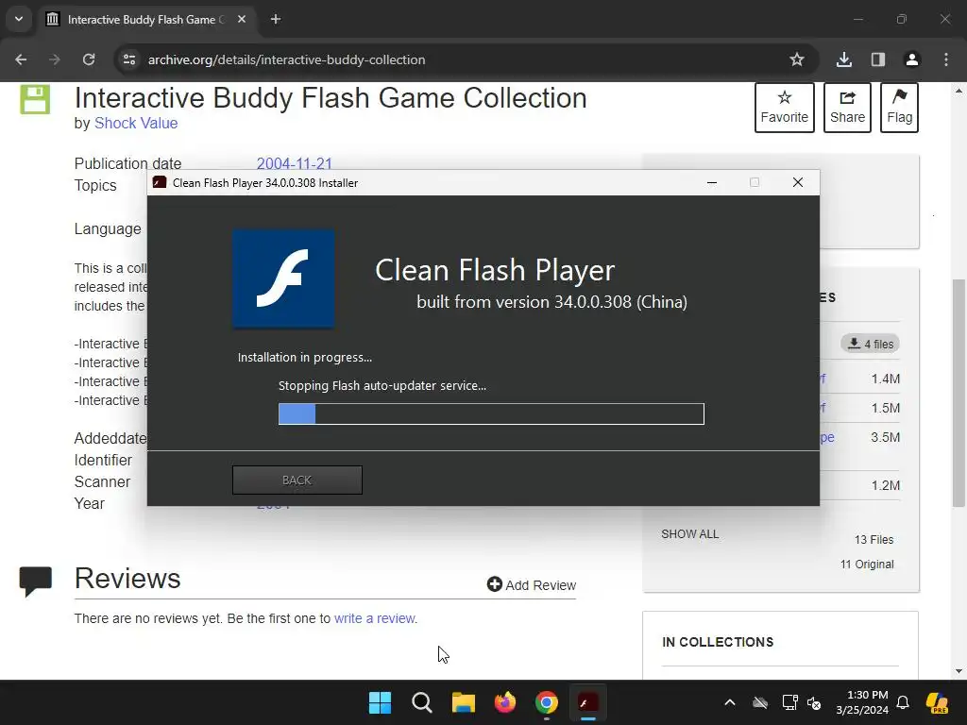This screenshot has width=967, height=725.
Task: Click the 13 Files text
Action: coord(874,539)
